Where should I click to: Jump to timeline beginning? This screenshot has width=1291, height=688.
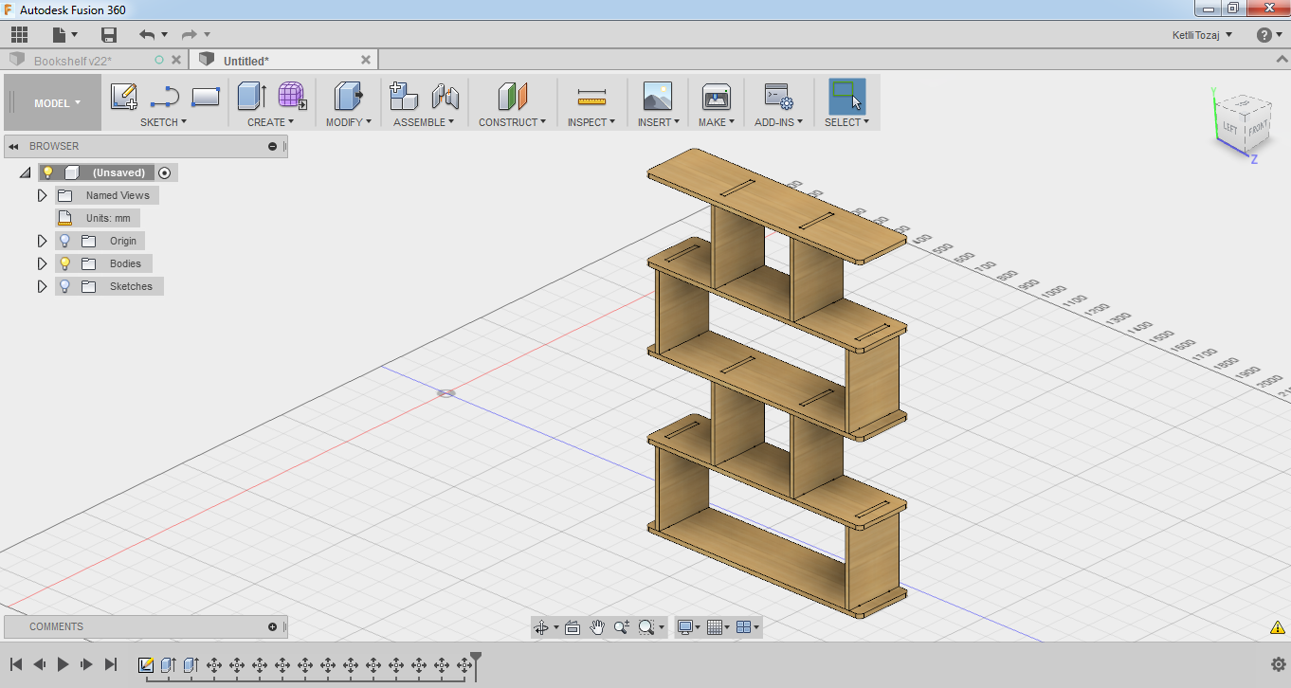[16, 664]
